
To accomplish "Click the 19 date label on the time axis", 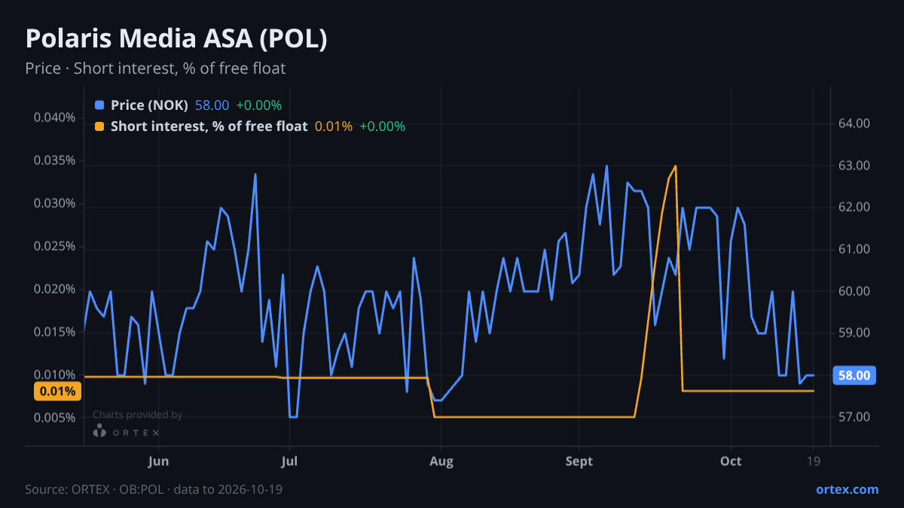I will point(814,461).
